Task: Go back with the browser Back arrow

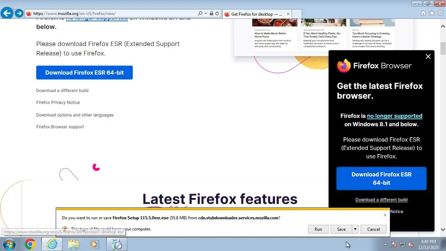Action: tap(7, 14)
